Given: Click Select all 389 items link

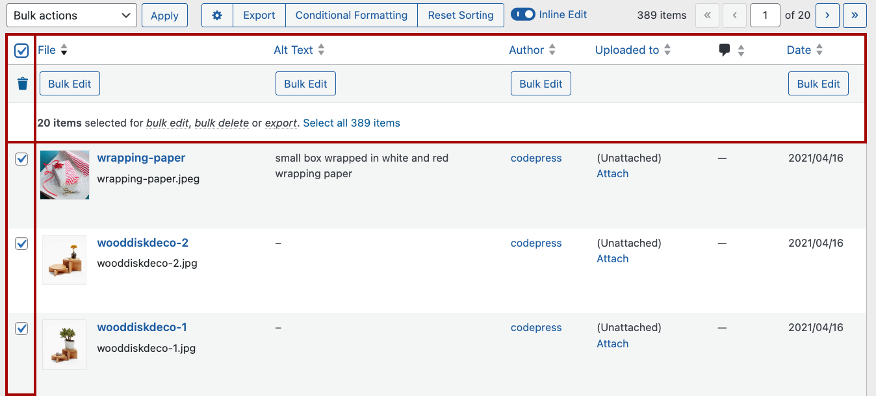Looking at the screenshot, I should [351, 123].
